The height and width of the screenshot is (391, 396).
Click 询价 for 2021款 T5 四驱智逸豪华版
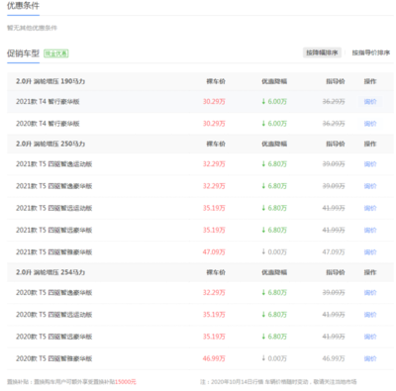click(x=370, y=186)
